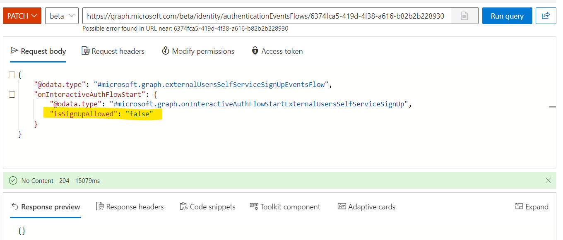Dismiss the 204 No Content notification
Image resolution: width=563 pixels, height=240 pixels.
pos(549,180)
